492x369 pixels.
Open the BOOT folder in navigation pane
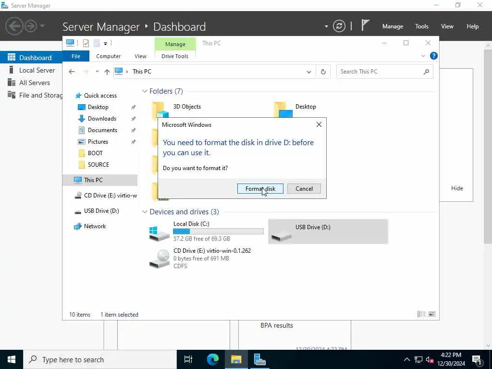(x=95, y=153)
